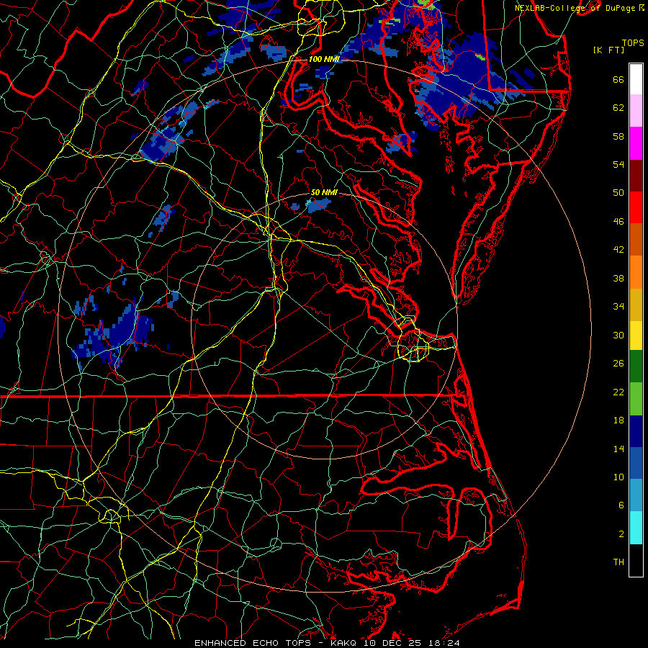This screenshot has height=648, width=648.
Task: Click the '[K FT]' units label
Action: click(x=608, y=50)
